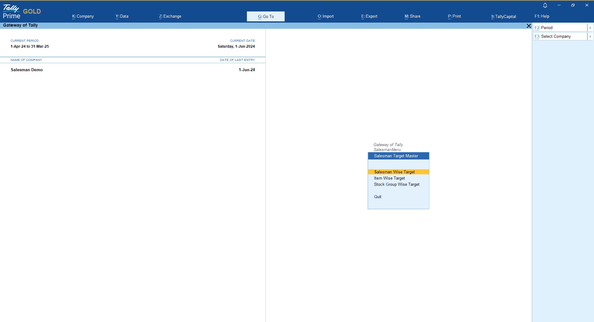Click Quit in Salesman Target Master
The width and height of the screenshot is (594, 322).
click(377, 197)
